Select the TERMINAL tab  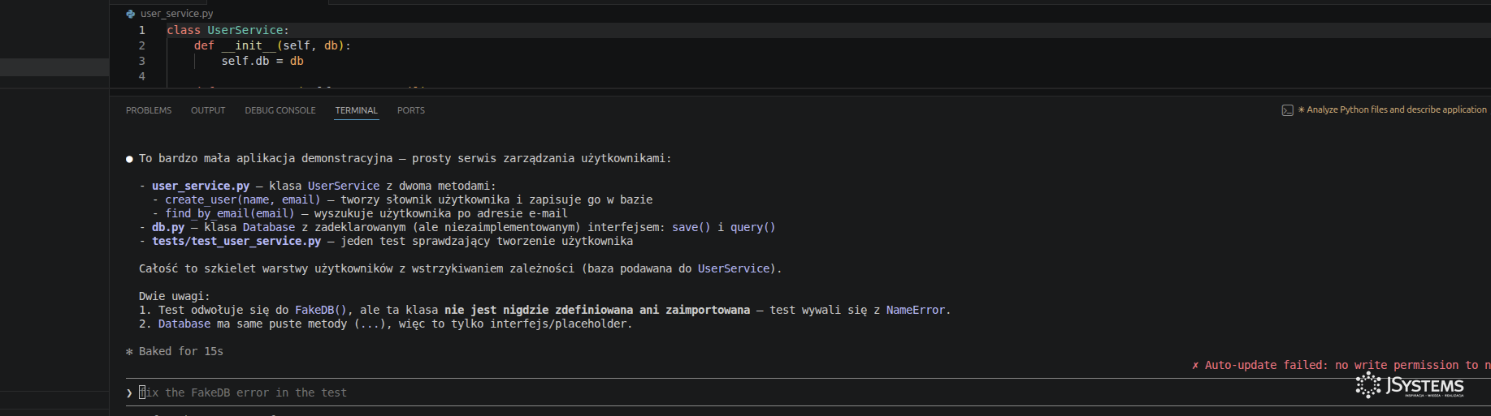[x=356, y=110]
